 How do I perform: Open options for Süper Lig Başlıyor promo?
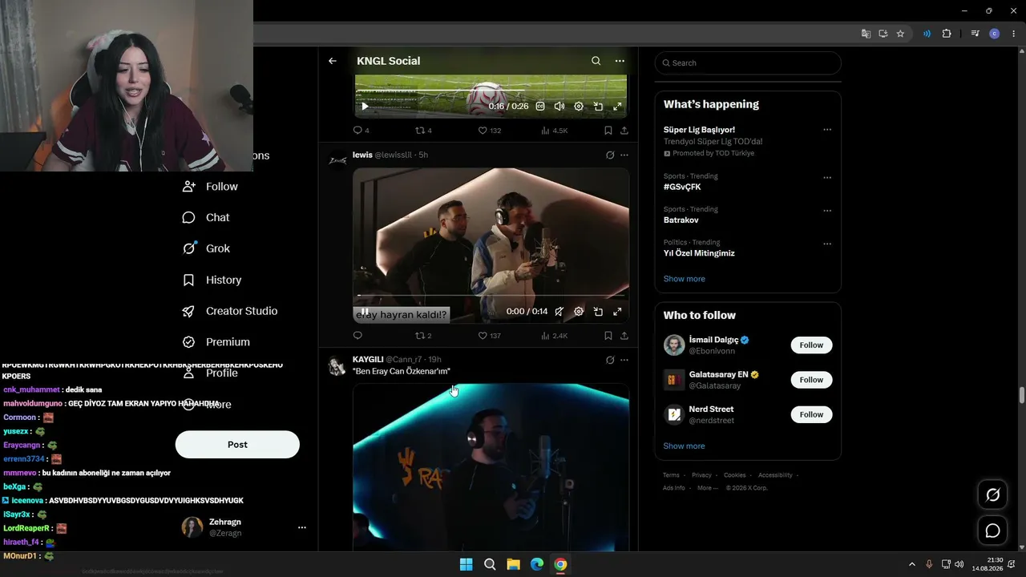tap(827, 130)
